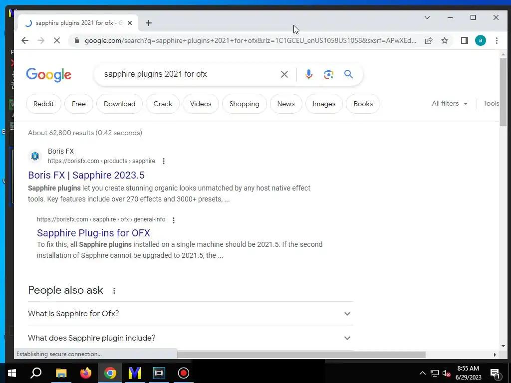Clear the Google search box text

(284, 74)
